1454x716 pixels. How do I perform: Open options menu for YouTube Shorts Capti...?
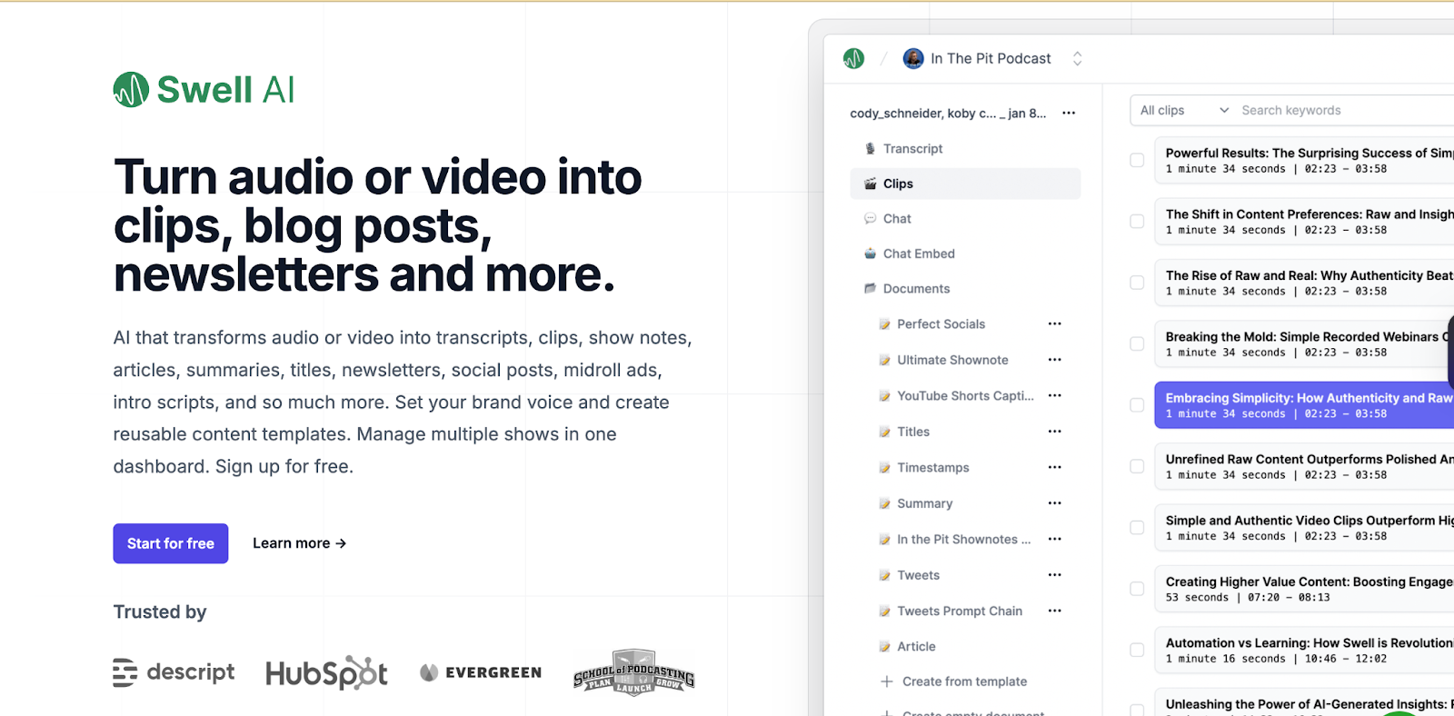point(1054,396)
